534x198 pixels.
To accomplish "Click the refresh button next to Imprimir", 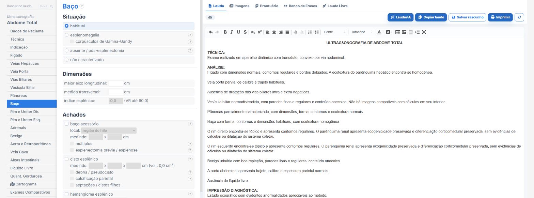I will click(x=519, y=17).
